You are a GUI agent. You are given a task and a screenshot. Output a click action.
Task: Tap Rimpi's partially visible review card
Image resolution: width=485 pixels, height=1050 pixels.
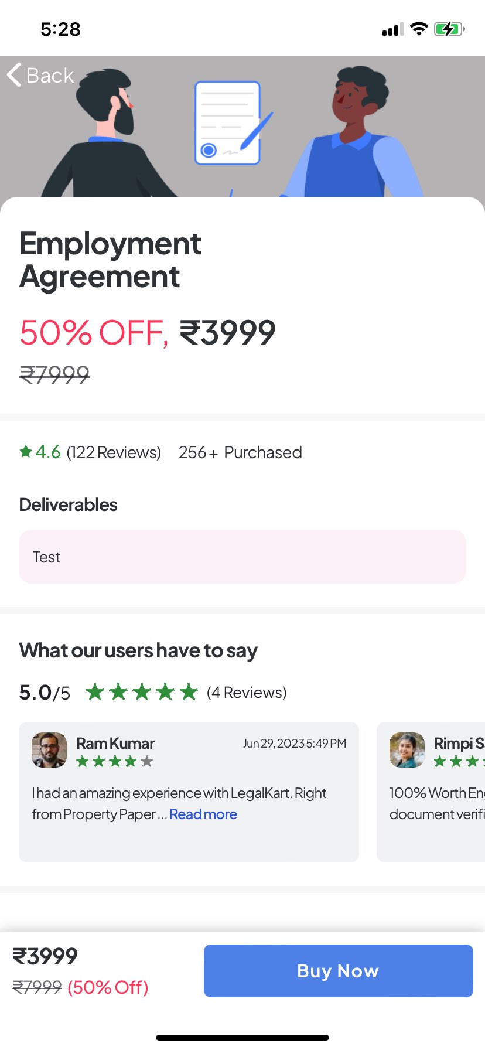tap(431, 792)
